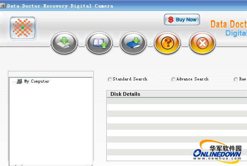Open help via the question mark button

pos(167,43)
